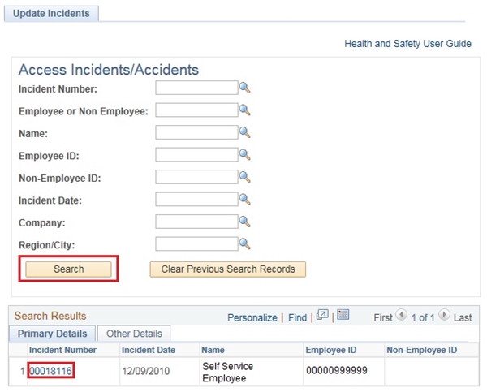Click lookup icon beside Employee or Non Employee
Screen dimensions: 487x392
(x=244, y=110)
